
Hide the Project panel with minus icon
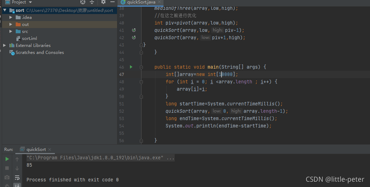113,2
